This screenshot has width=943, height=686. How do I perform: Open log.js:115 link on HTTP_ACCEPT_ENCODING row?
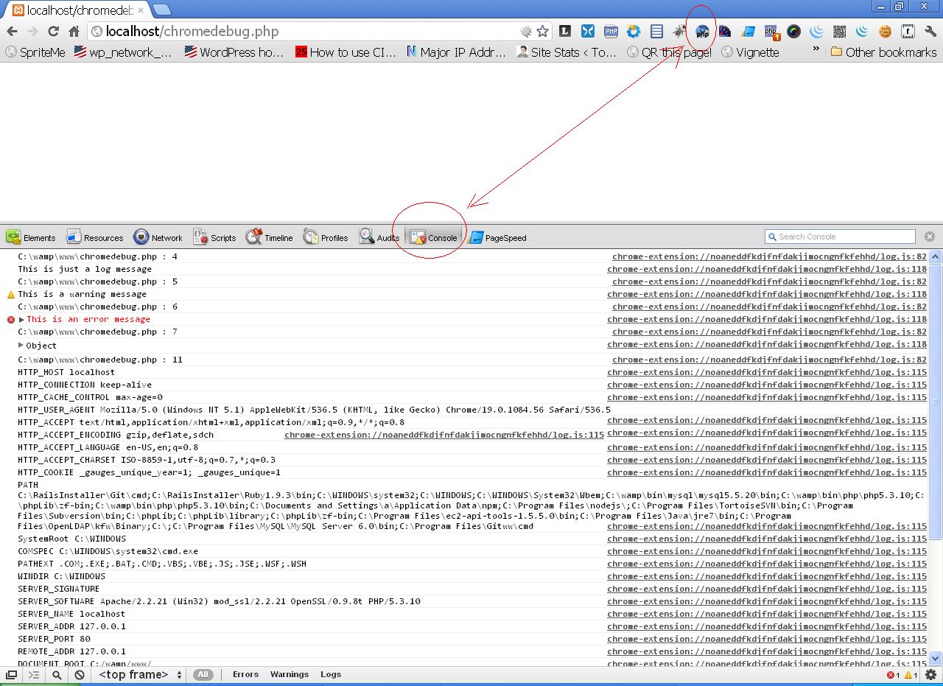point(444,435)
